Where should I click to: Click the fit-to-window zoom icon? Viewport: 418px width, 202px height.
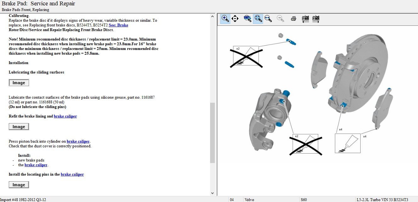pos(258,19)
